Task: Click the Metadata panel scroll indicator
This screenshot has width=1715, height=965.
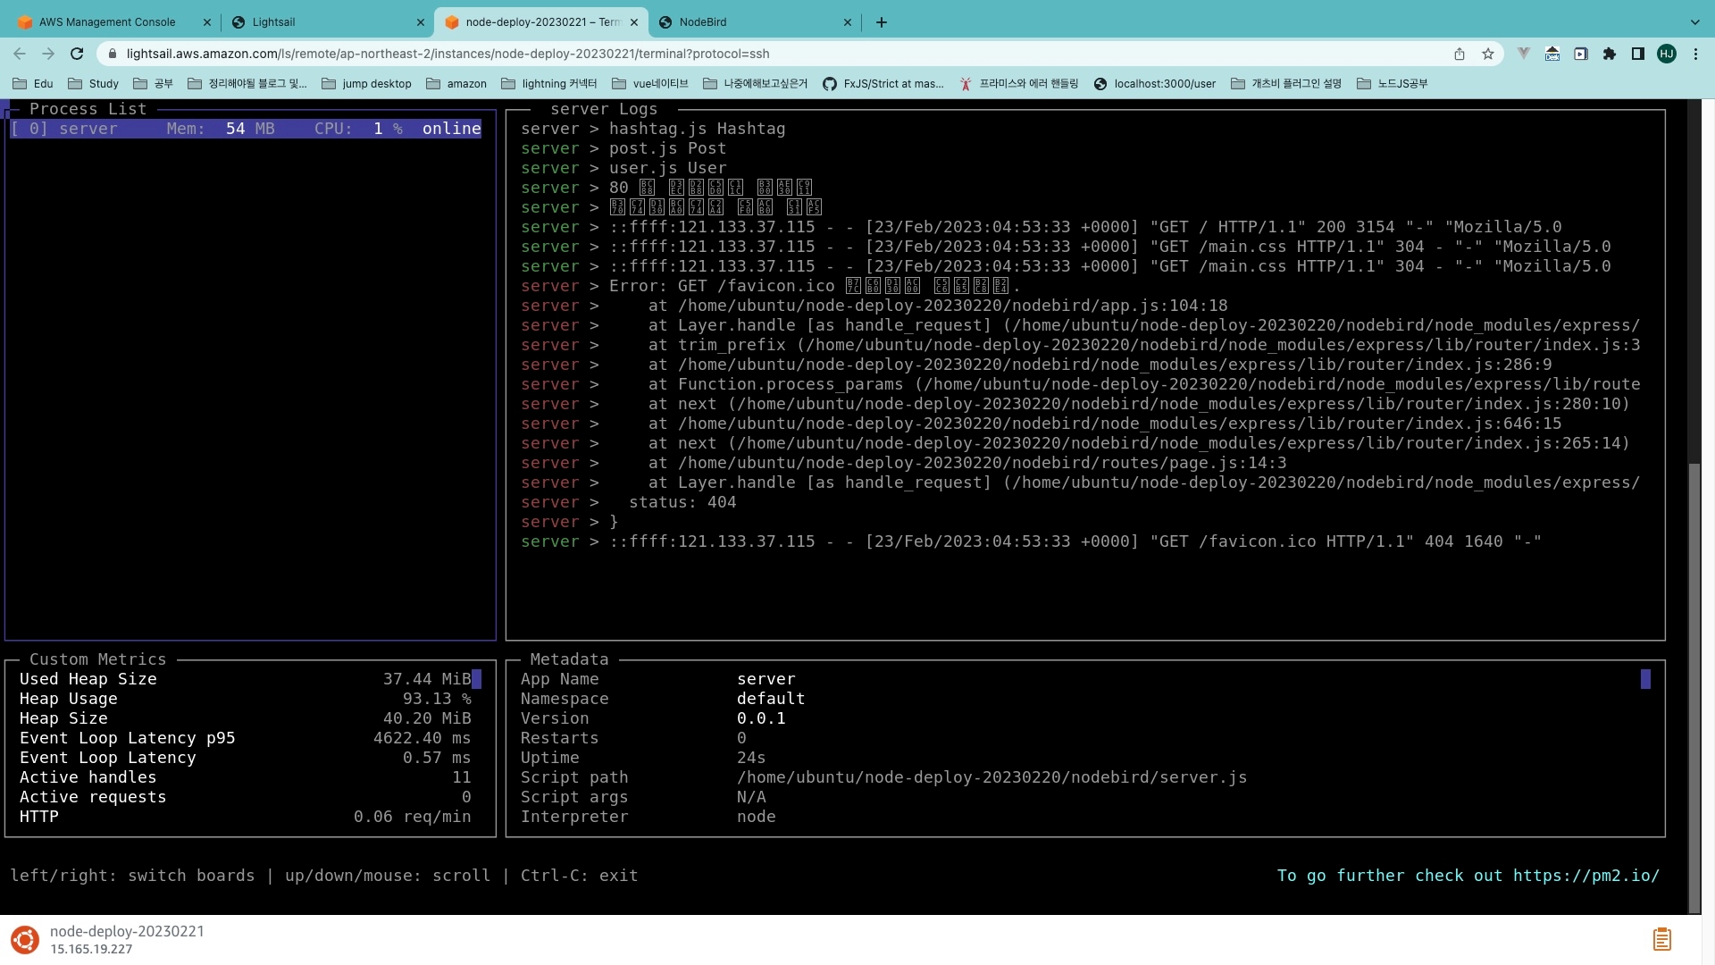Action: (1645, 679)
